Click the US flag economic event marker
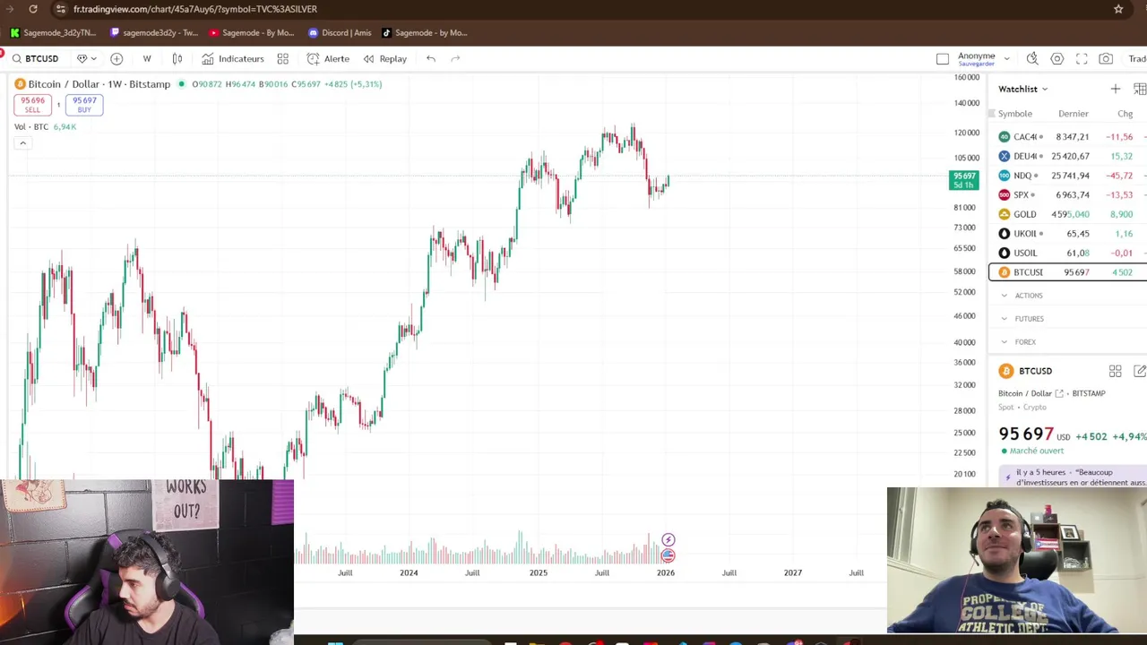Image resolution: width=1147 pixels, height=645 pixels. tap(668, 555)
